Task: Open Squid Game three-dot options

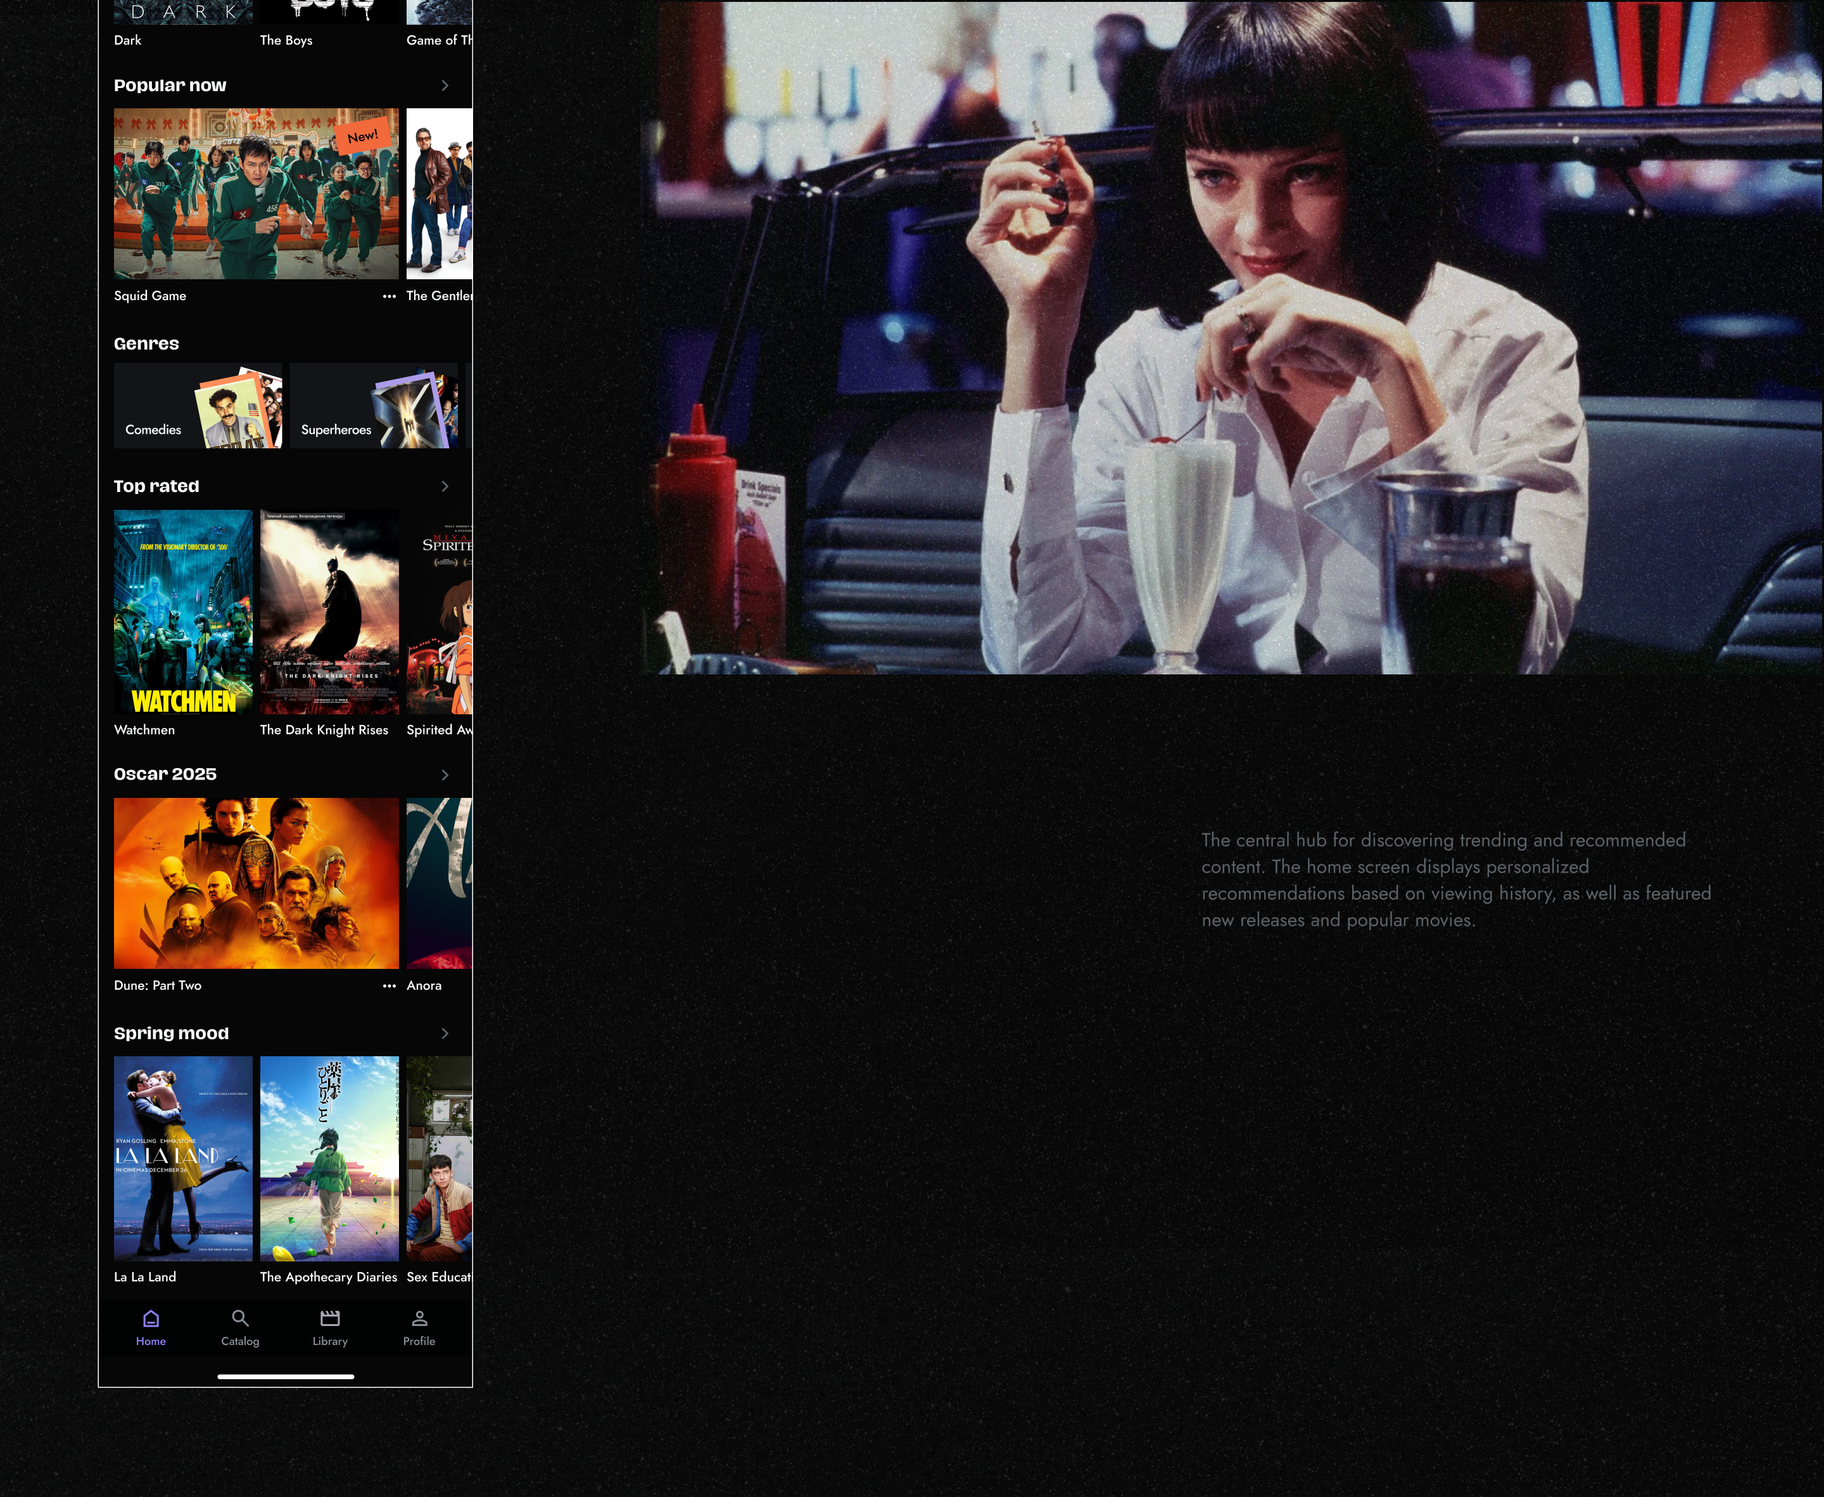Action: coord(389,296)
